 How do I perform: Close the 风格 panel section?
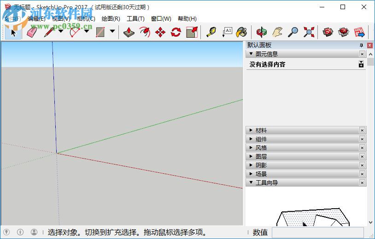[x=362, y=148]
